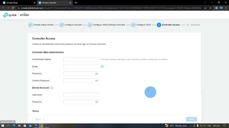The height and width of the screenshot is (128, 229).
Task: Focus the administrator Password field
Action: (81, 74)
